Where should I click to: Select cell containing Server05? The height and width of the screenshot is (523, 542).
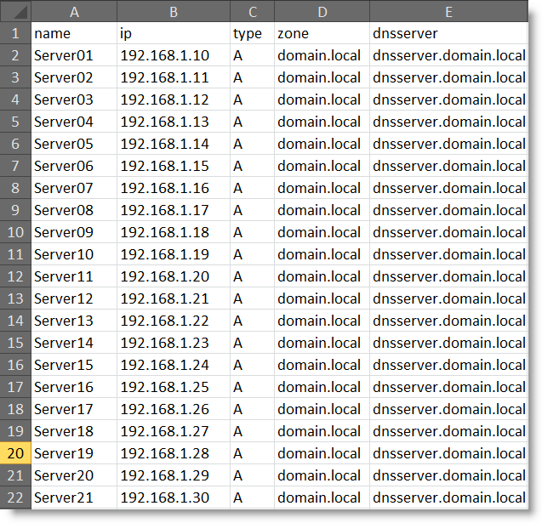74,144
